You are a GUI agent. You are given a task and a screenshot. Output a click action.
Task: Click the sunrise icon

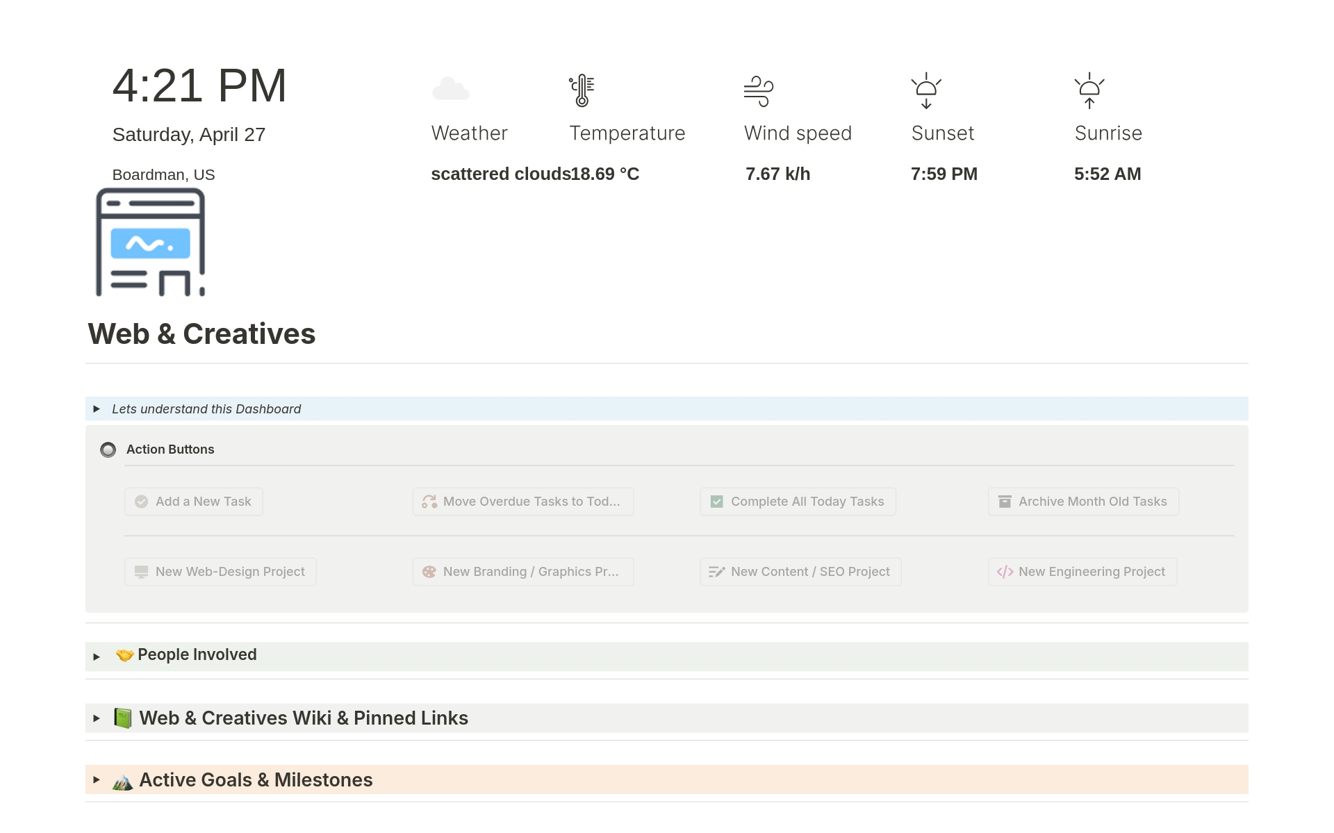click(x=1089, y=91)
